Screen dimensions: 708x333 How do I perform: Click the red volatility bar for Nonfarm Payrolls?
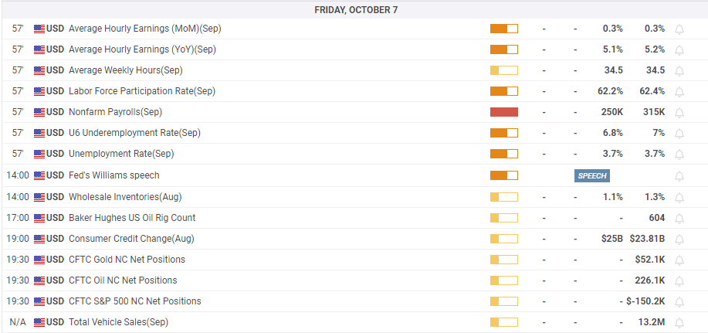[503, 112]
